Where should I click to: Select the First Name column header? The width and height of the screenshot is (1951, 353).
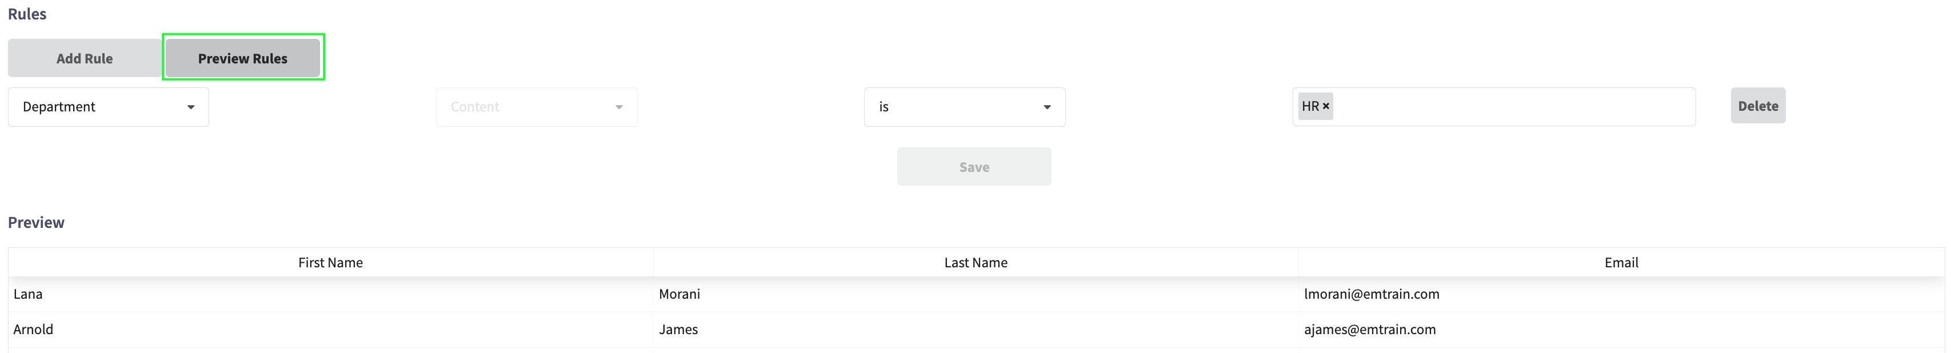(x=330, y=262)
